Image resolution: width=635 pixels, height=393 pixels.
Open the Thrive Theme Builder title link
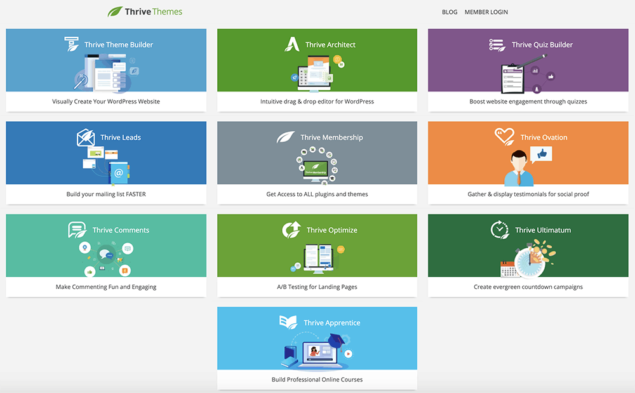click(x=119, y=44)
